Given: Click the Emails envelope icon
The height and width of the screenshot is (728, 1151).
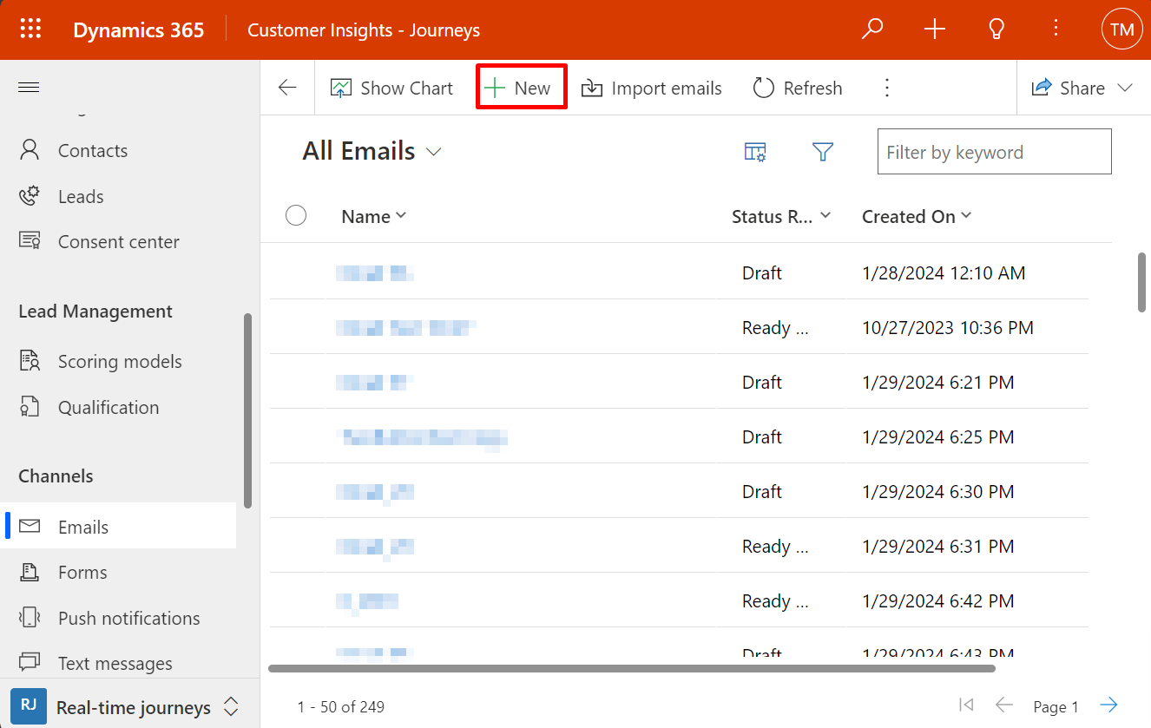Looking at the screenshot, I should (30, 526).
